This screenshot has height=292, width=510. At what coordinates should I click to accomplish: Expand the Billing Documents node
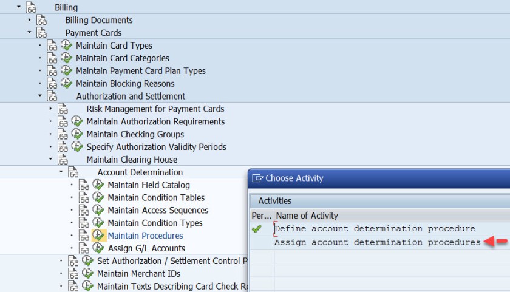point(29,20)
